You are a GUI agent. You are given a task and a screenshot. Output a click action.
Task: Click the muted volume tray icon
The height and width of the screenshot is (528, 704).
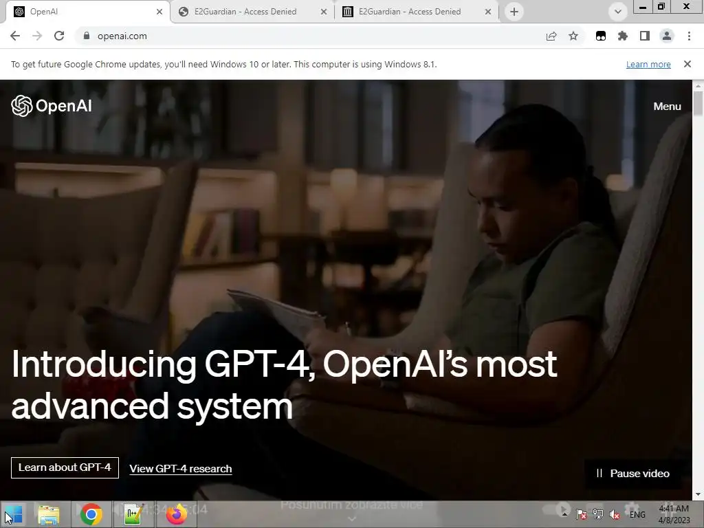pos(614,514)
